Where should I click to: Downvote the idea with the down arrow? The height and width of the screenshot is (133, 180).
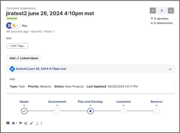coord(171,11)
